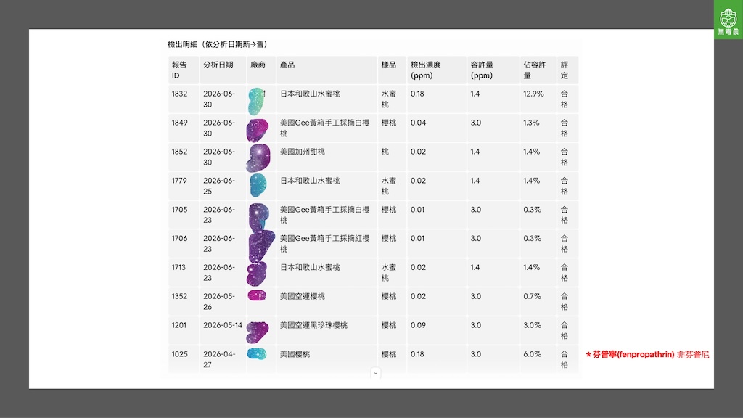Expand table with the bottom chevron button
743x418 pixels.
[375, 373]
